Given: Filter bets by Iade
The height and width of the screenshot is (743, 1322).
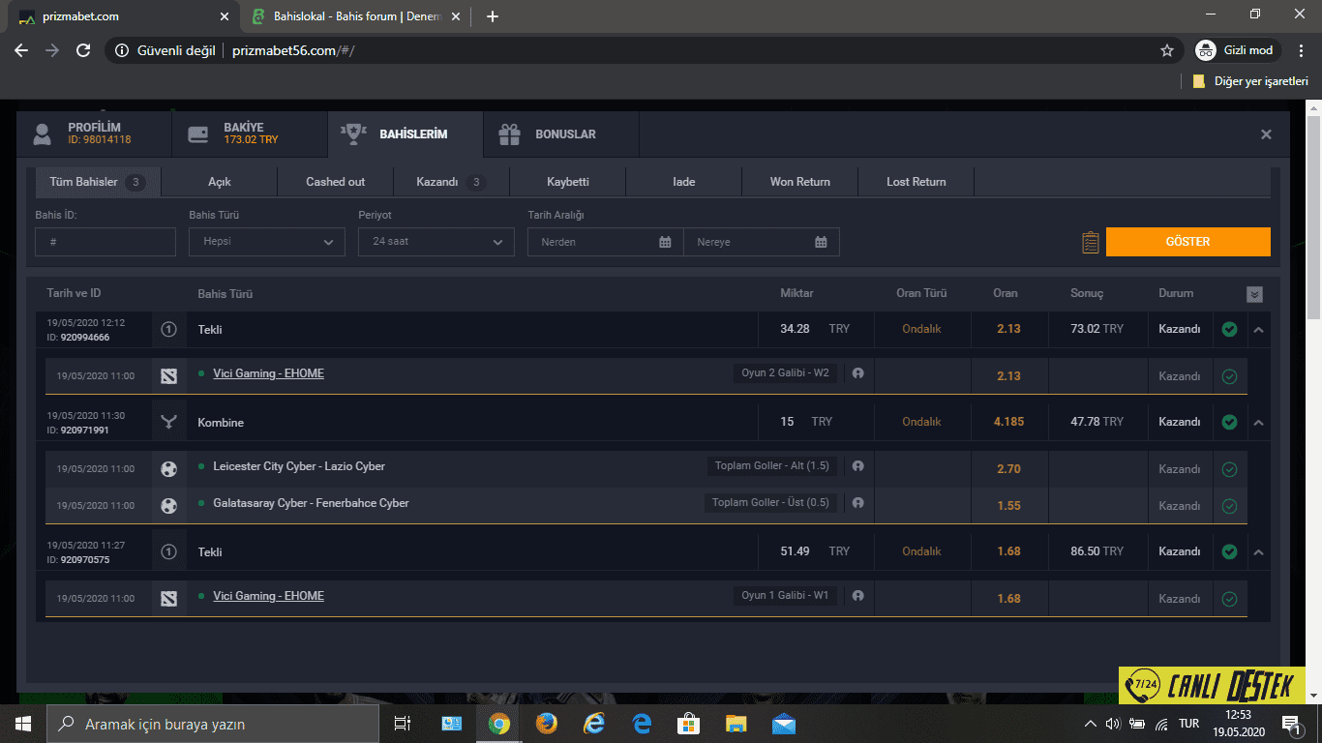Looking at the screenshot, I should (x=684, y=182).
